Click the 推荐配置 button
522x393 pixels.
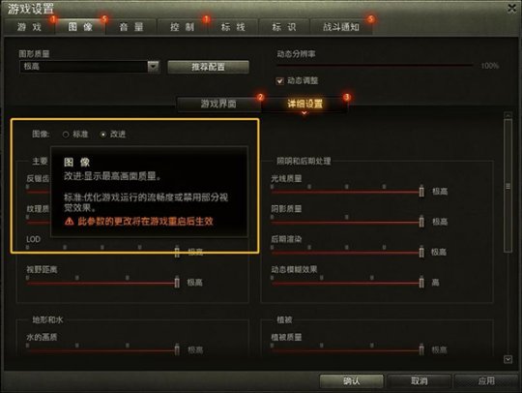click(208, 67)
